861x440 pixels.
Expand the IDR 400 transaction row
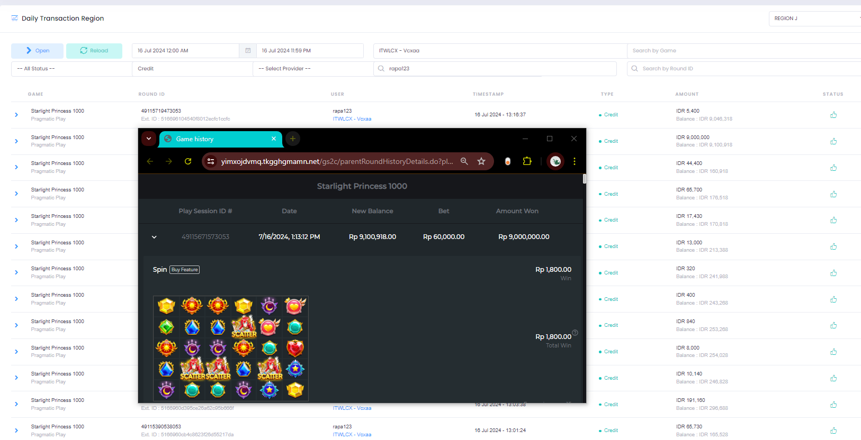coord(16,299)
